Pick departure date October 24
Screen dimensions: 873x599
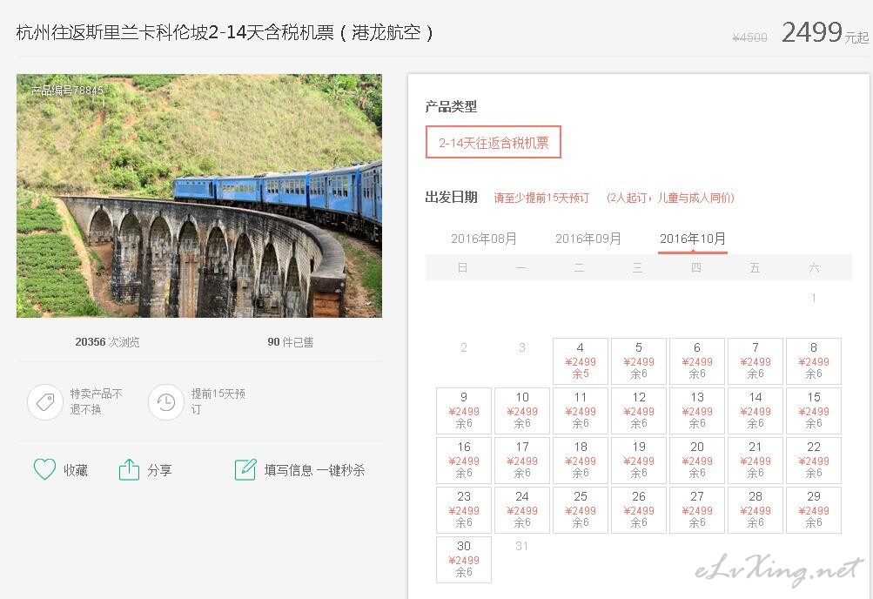coord(522,509)
